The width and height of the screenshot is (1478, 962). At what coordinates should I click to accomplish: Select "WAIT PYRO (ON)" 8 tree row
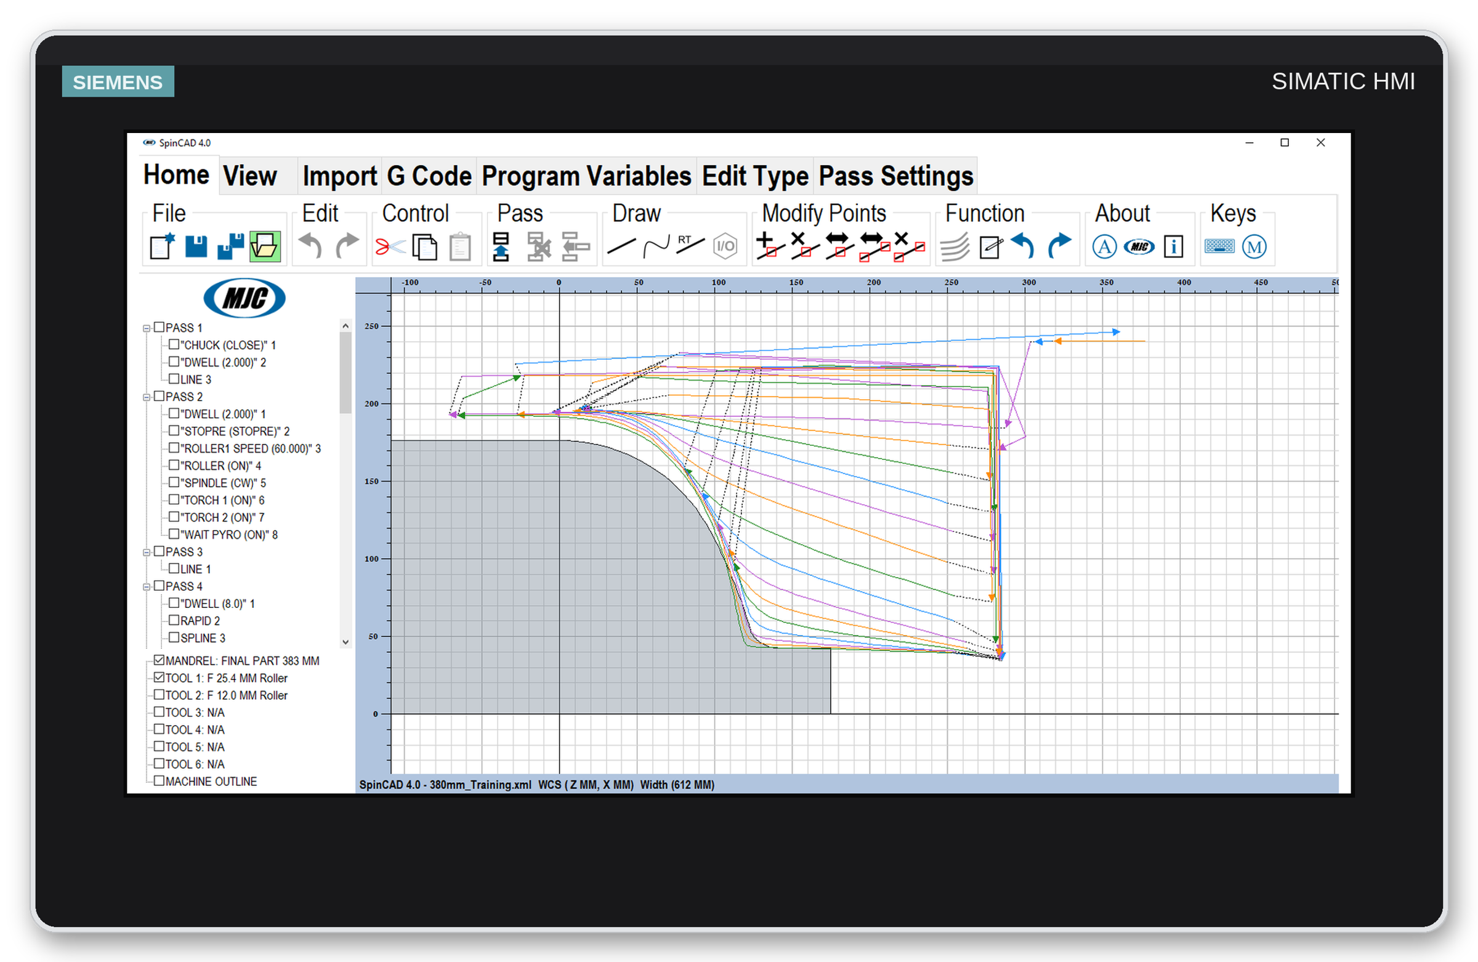pyautogui.click(x=229, y=535)
